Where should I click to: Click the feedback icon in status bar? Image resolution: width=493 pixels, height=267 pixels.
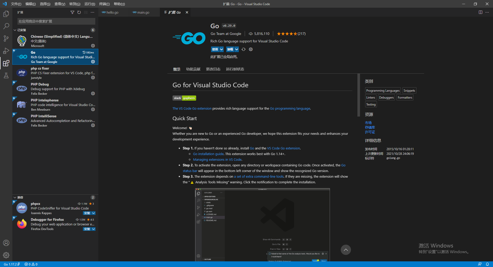480,264
